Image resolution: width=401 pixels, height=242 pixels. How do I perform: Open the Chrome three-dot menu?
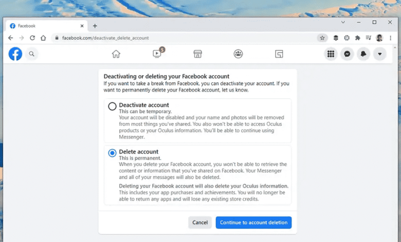[x=390, y=38]
